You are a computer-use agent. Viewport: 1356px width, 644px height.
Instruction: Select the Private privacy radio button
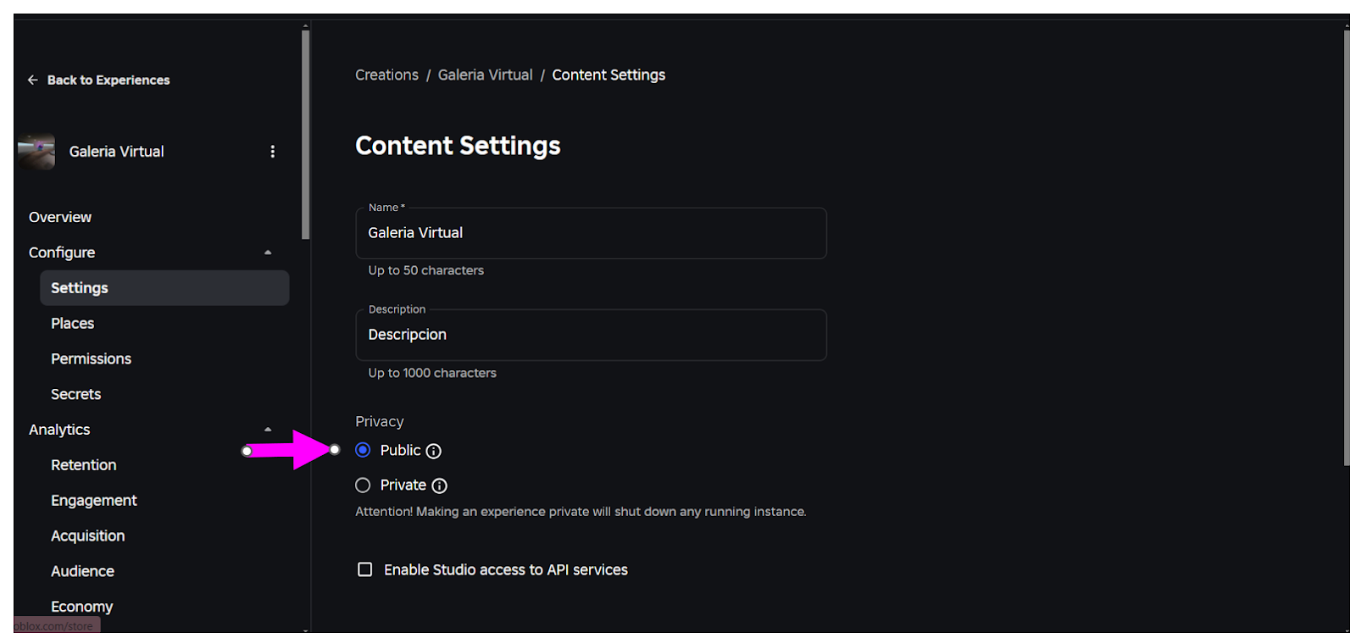(363, 486)
